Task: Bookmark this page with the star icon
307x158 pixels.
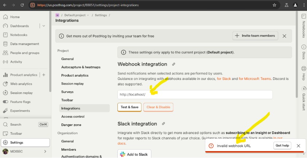Action: pos(274,5)
